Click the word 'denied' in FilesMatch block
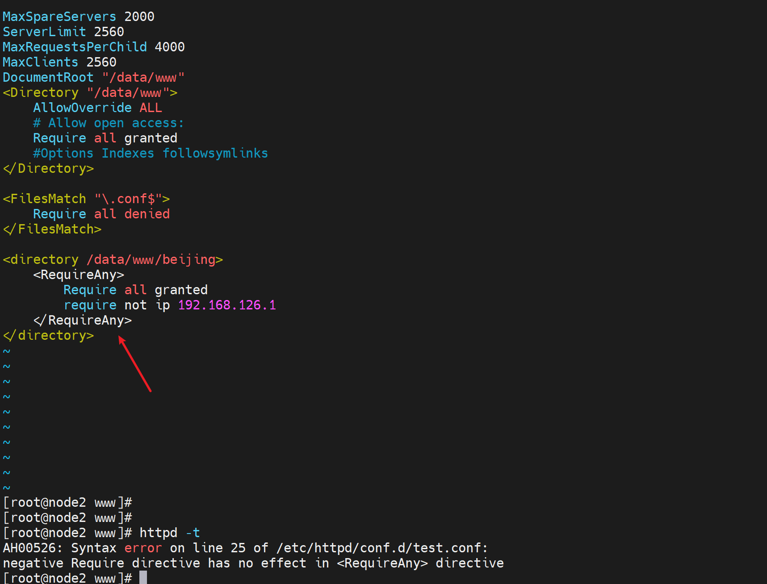Screen dimensions: 767x584 (x=147, y=214)
